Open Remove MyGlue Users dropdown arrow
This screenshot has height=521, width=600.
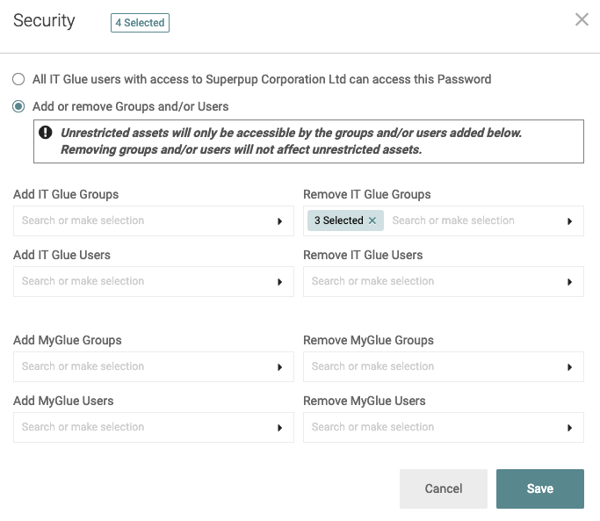click(x=570, y=428)
